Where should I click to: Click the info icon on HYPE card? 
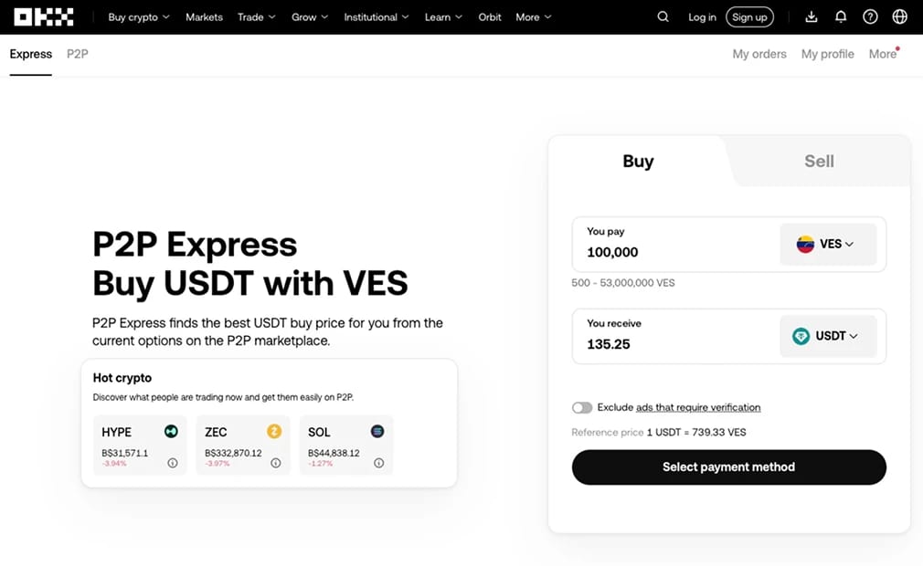click(x=173, y=463)
